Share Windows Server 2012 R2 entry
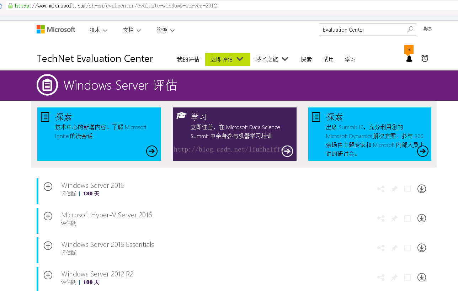458x291 pixels. (381, 277)
